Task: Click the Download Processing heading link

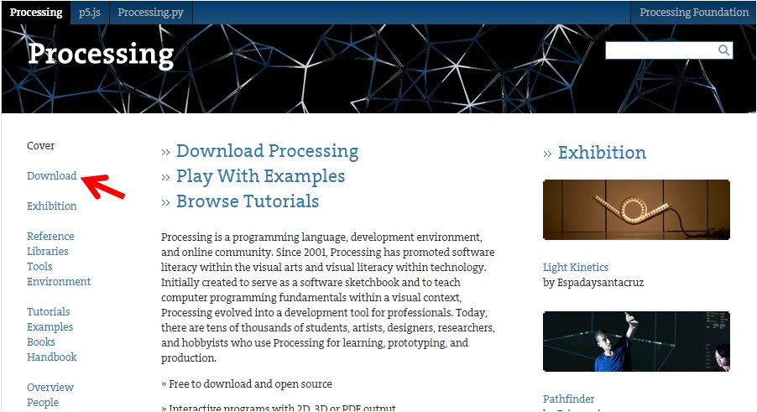Action: coord(267,151)
